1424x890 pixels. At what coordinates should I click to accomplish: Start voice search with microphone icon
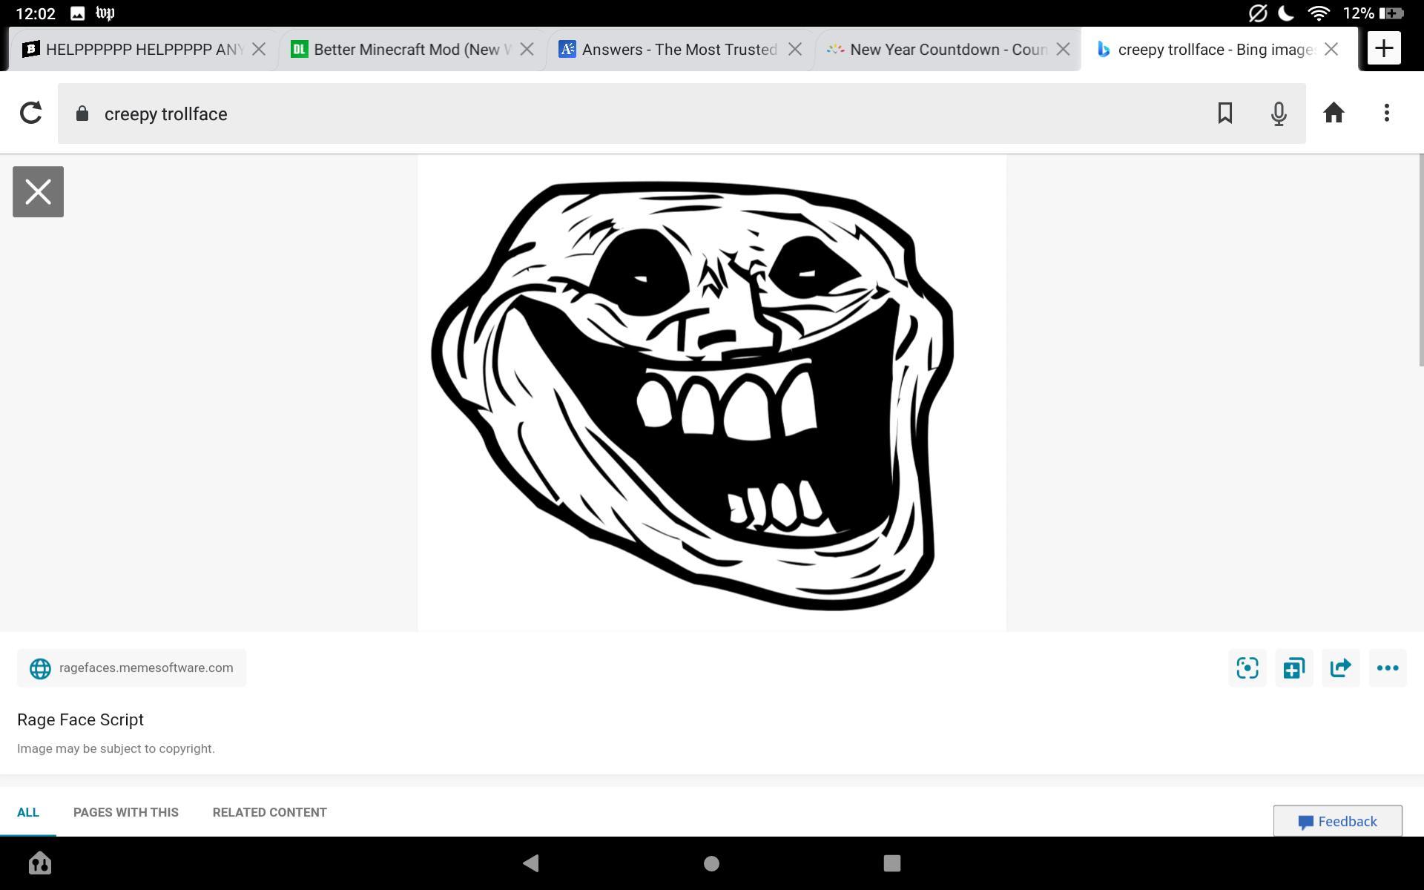[x=1278, y=113]
